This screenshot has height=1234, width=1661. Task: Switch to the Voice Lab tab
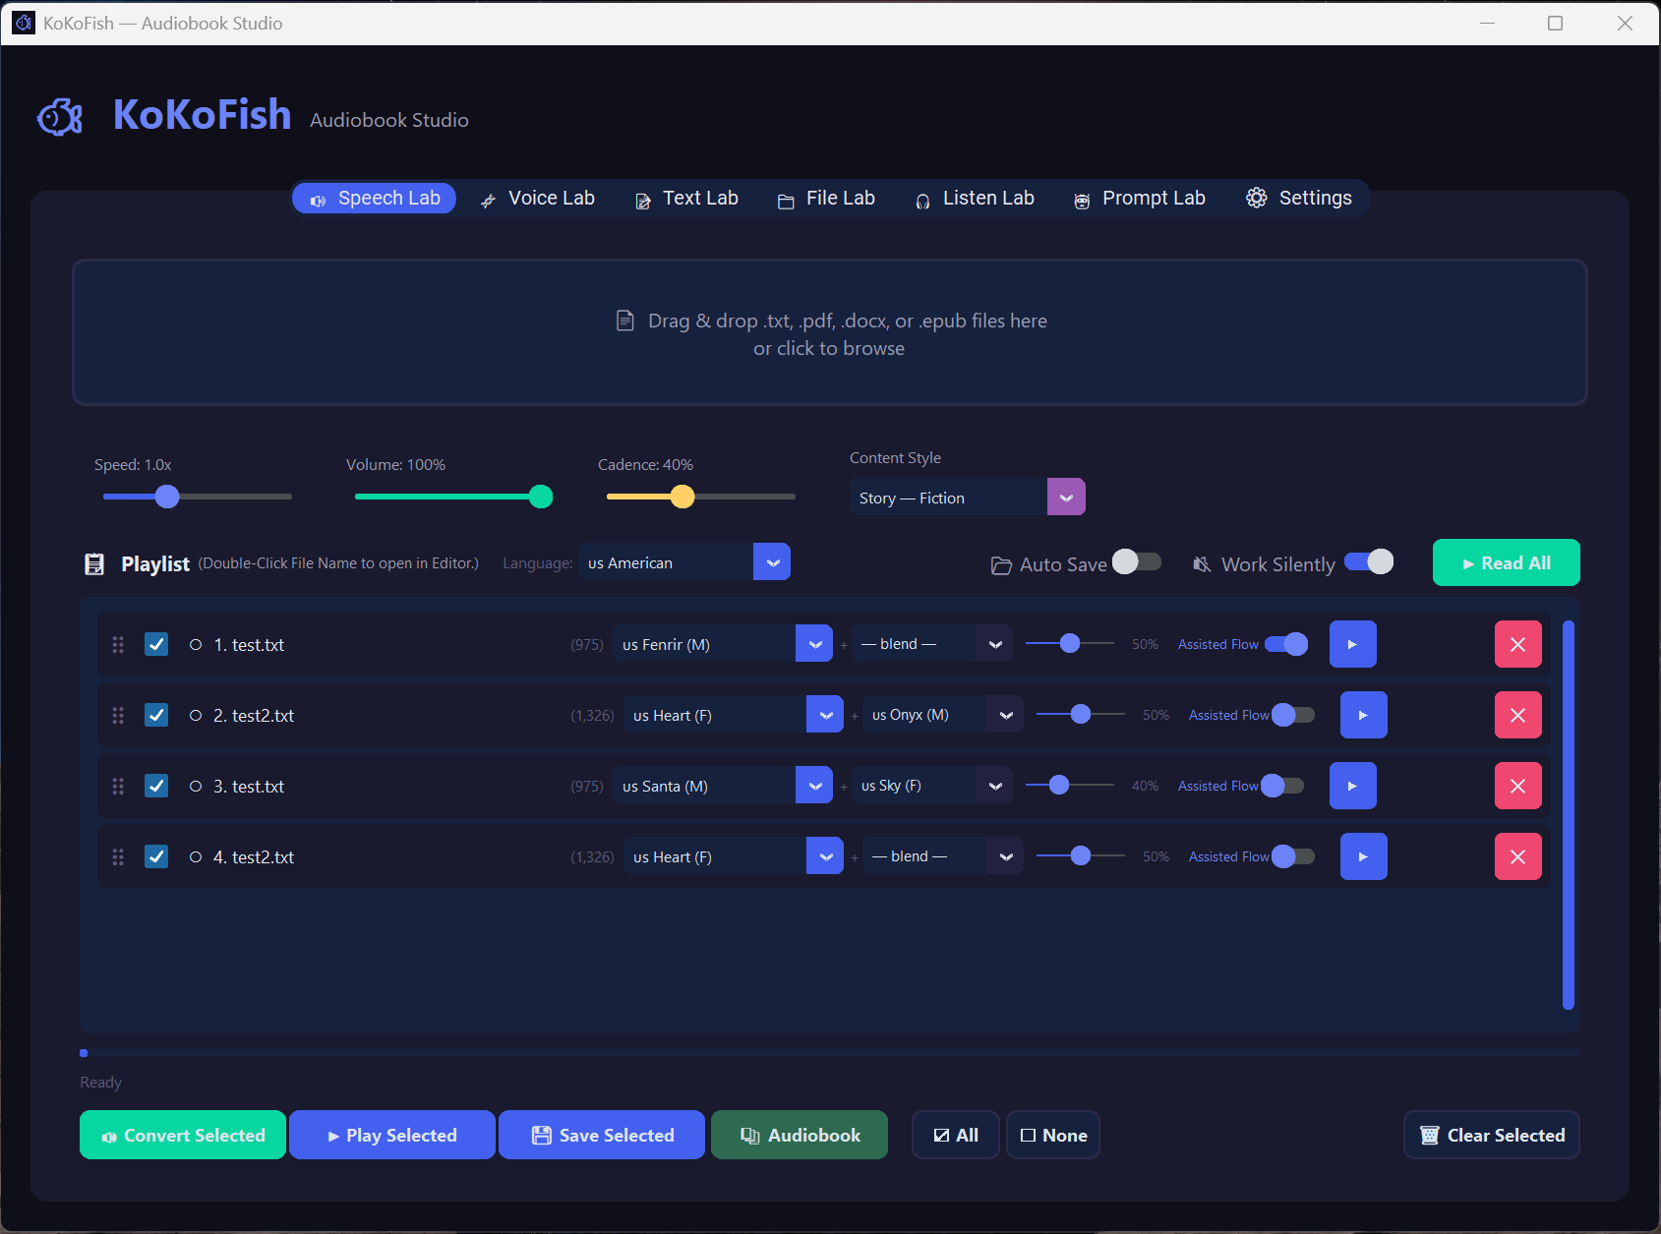pos(538,198)
